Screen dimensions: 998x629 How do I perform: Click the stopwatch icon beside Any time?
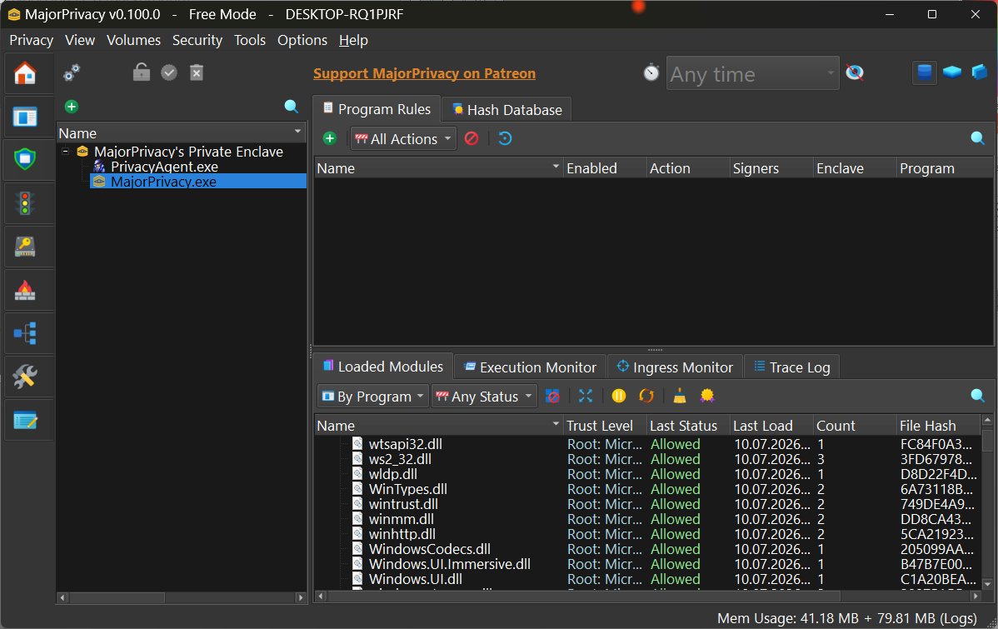tap(651, 72)
